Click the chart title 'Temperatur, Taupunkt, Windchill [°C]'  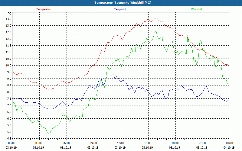click(123, 3)
